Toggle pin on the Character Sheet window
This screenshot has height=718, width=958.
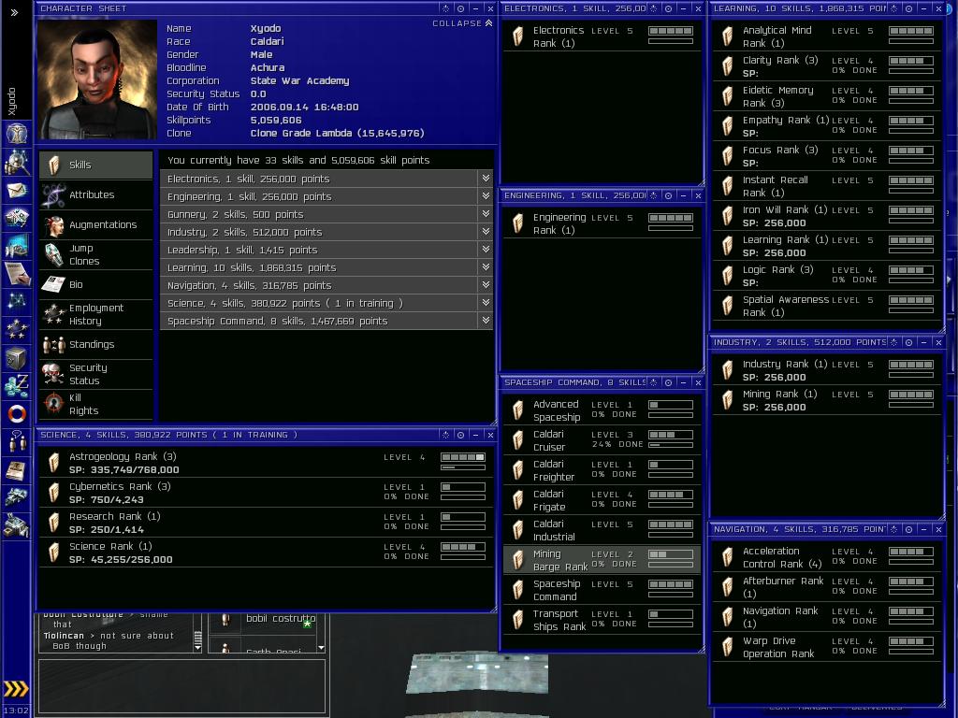pos(445,8)
